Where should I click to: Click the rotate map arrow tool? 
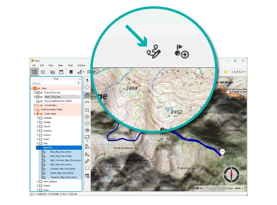coord(87,102)
